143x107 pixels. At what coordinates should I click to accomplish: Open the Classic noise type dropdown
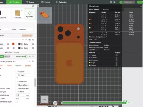point(23,92)
